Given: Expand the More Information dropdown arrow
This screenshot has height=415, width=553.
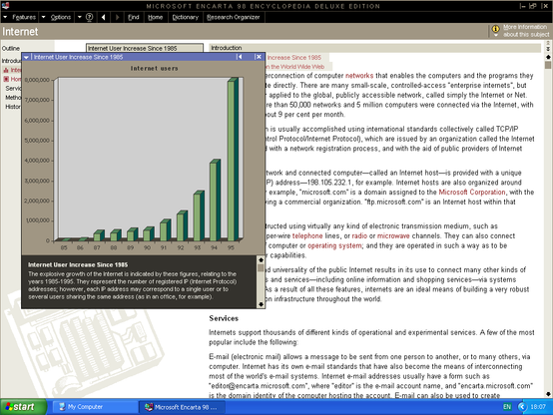Looking at the screenshot, I should click(496, 35).
